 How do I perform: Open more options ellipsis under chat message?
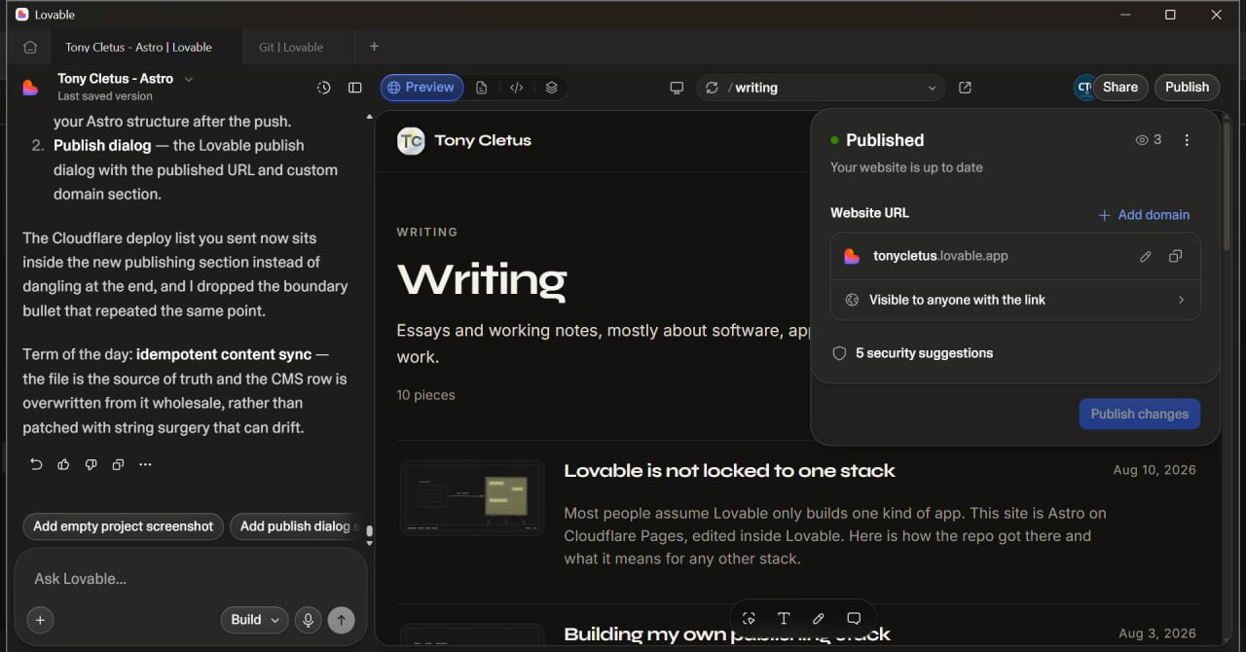[x=145, y=464]
